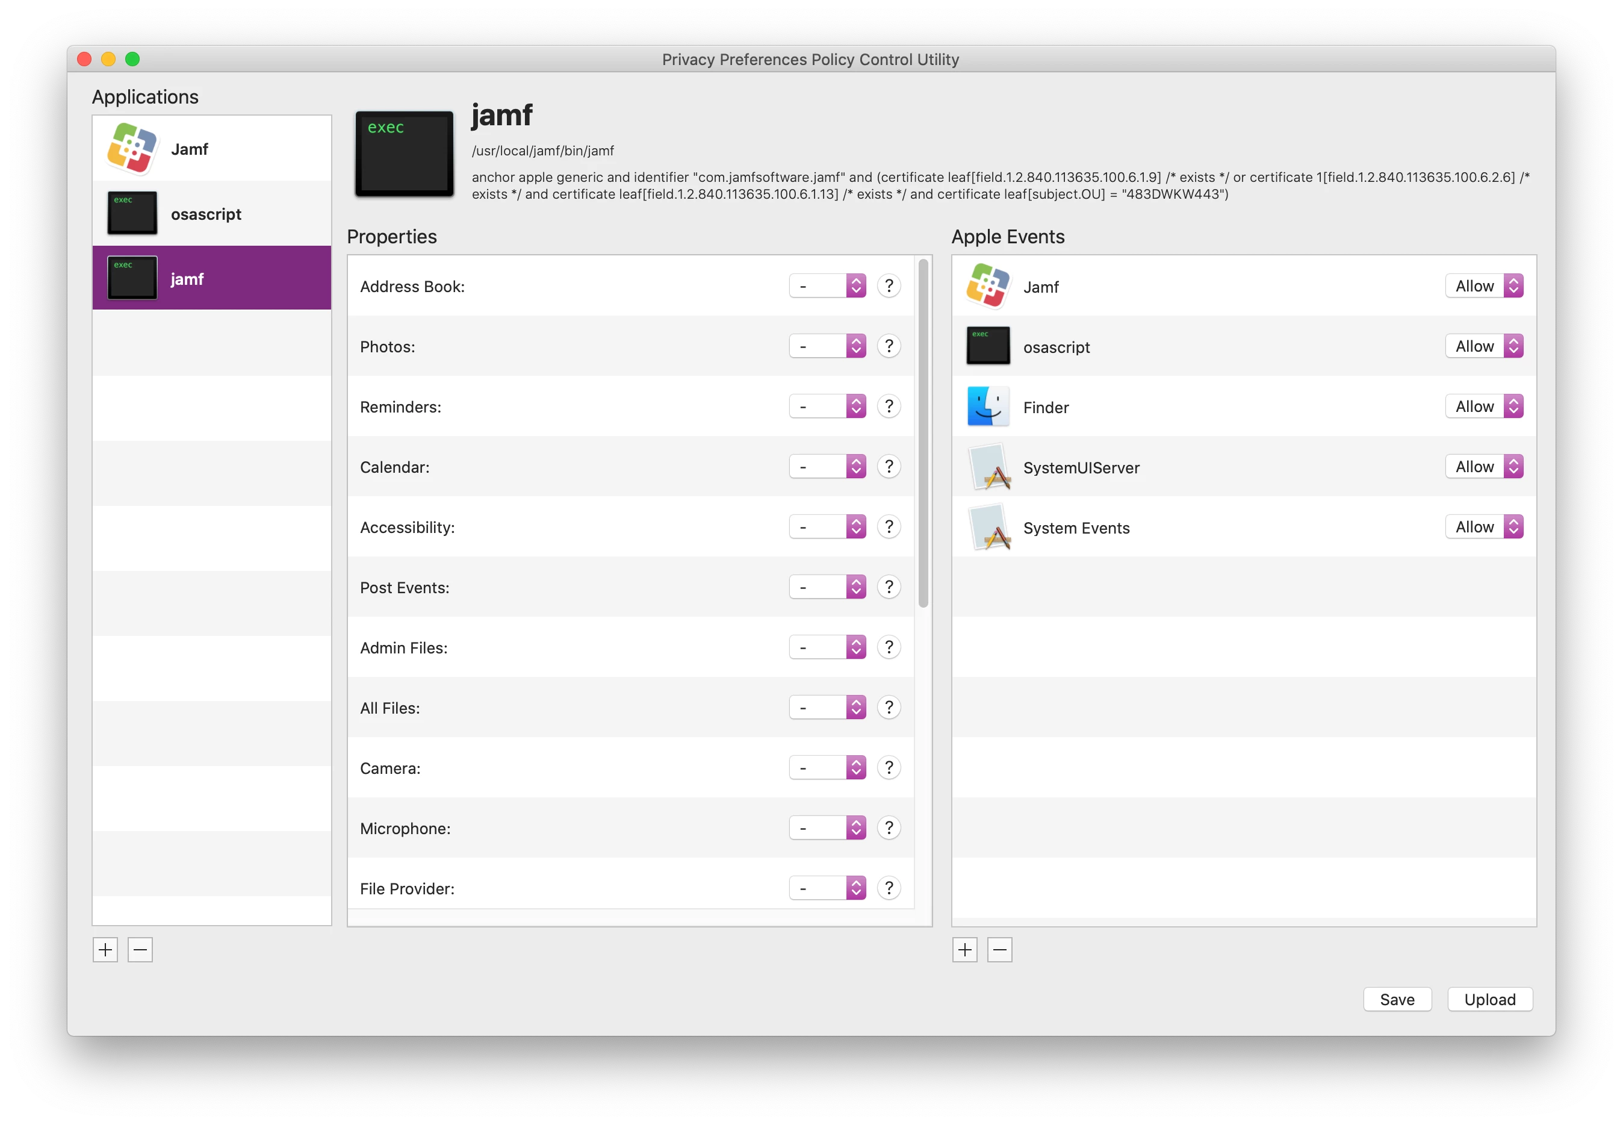
Task: Open help for Address Book property
Action: click(889, 285)
